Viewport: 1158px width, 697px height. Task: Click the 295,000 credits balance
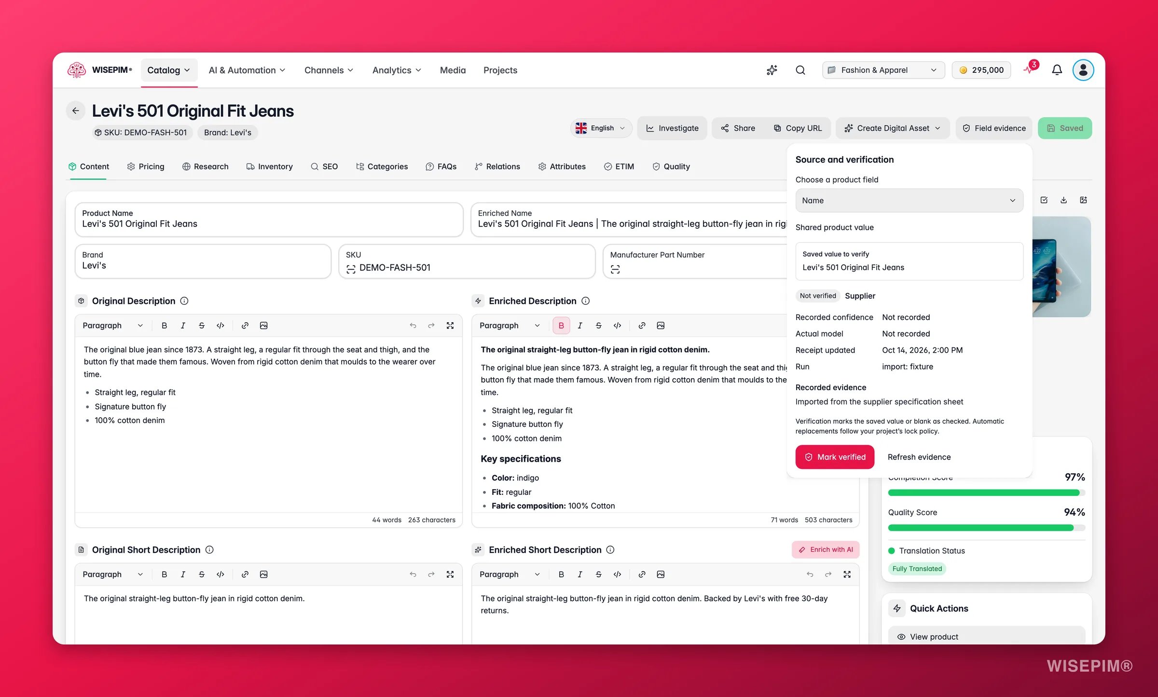pos(981,70)
